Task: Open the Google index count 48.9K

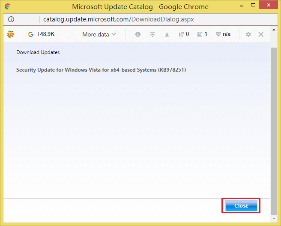Action: (x=46, y=34)
